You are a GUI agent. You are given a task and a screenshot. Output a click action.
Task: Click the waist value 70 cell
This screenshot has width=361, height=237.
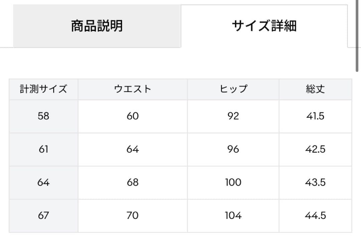133,216
